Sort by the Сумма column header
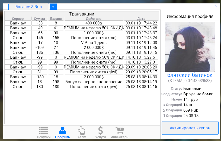Image resolution: width=221 pixels, height=141 pixels. pos(40,19)
